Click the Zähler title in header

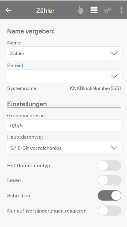[x=46, y=11]
